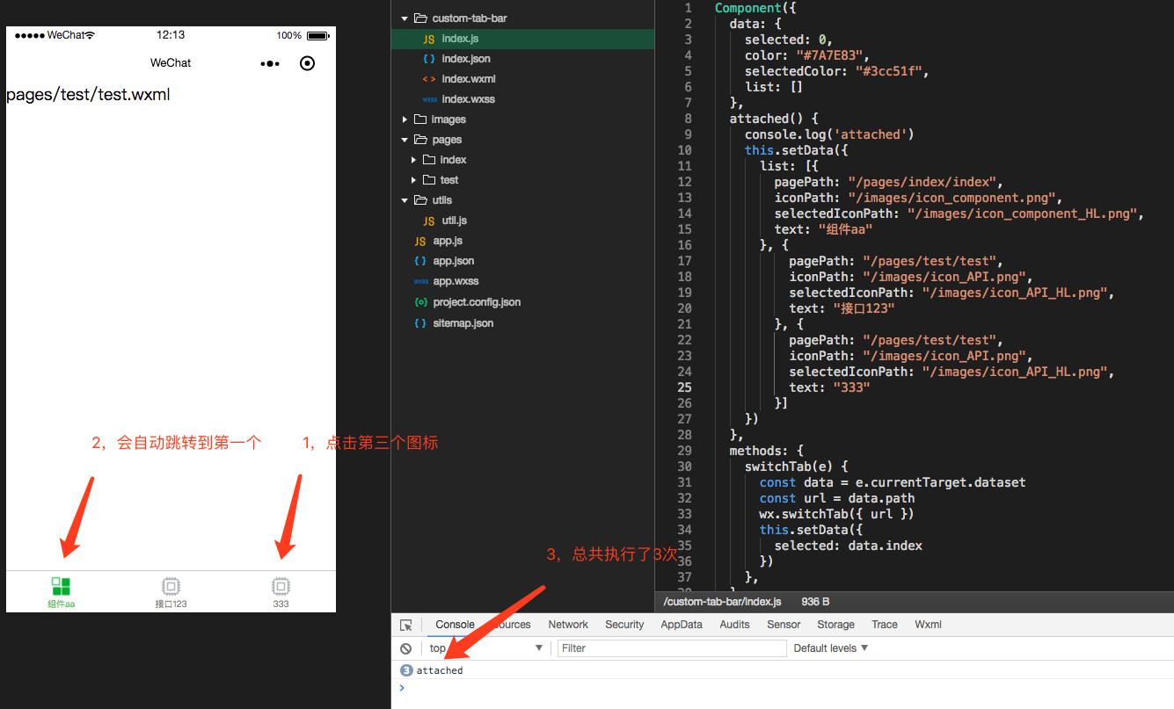Switch to the Network tab
This screenshot has height=709, width=1174.
point(568,625)
